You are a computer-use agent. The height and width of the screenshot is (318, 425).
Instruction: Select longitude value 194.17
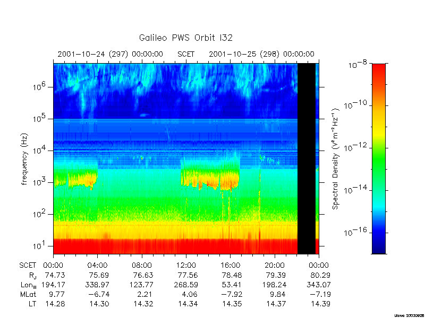(x=53, y=285)
